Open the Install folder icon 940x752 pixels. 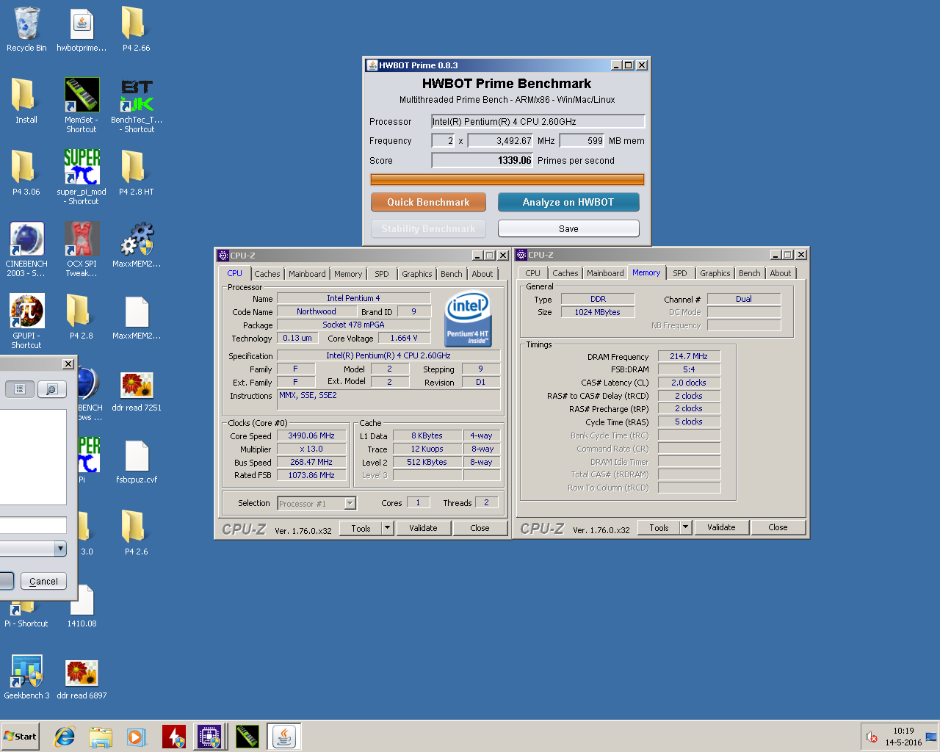pos(26,101)
